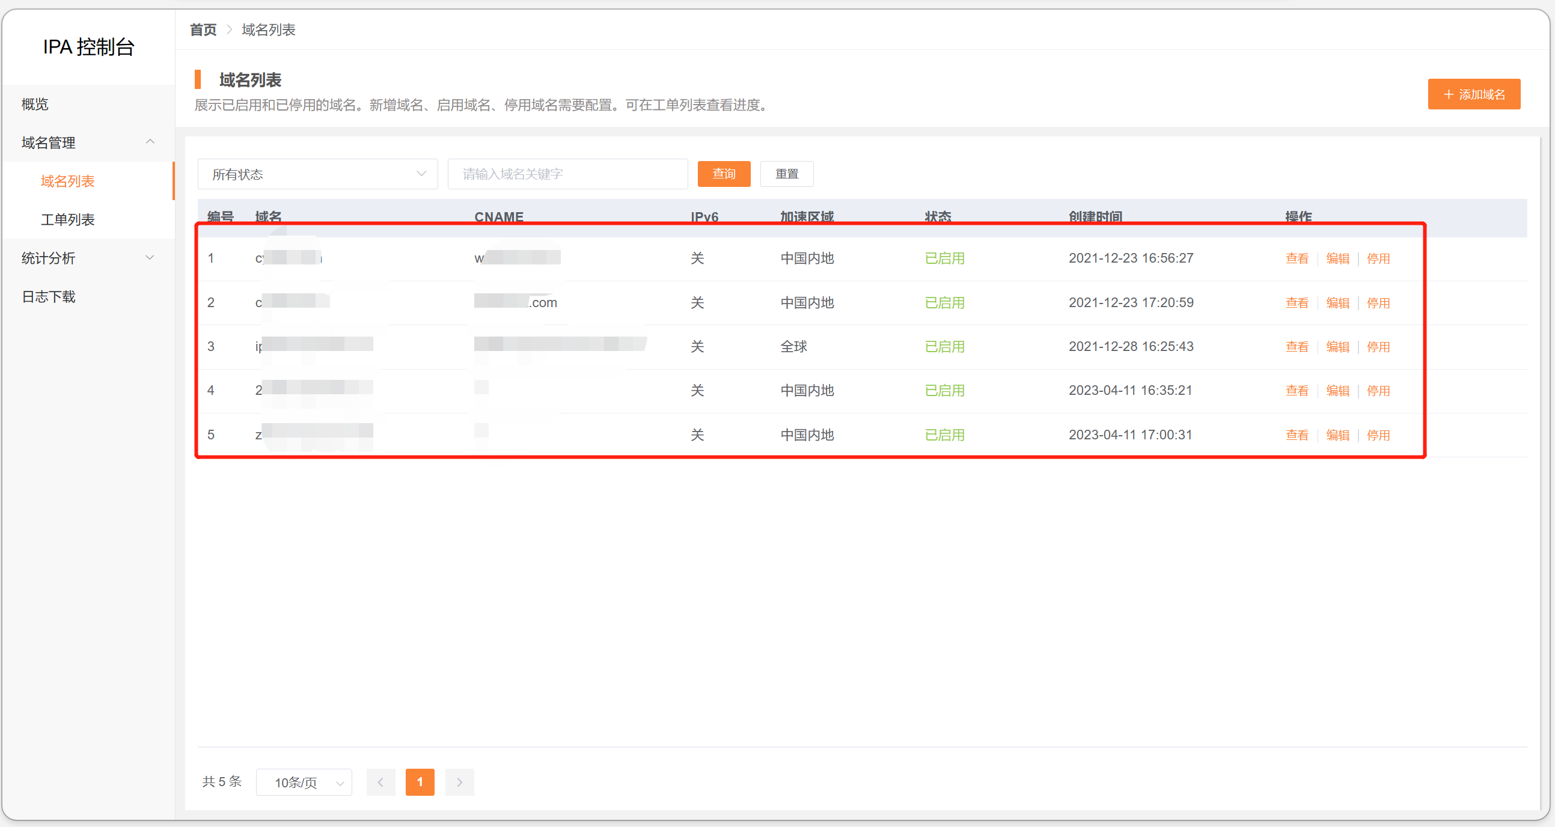
Task: Go to 日志下载 in the sidebar
Action: 48,296
